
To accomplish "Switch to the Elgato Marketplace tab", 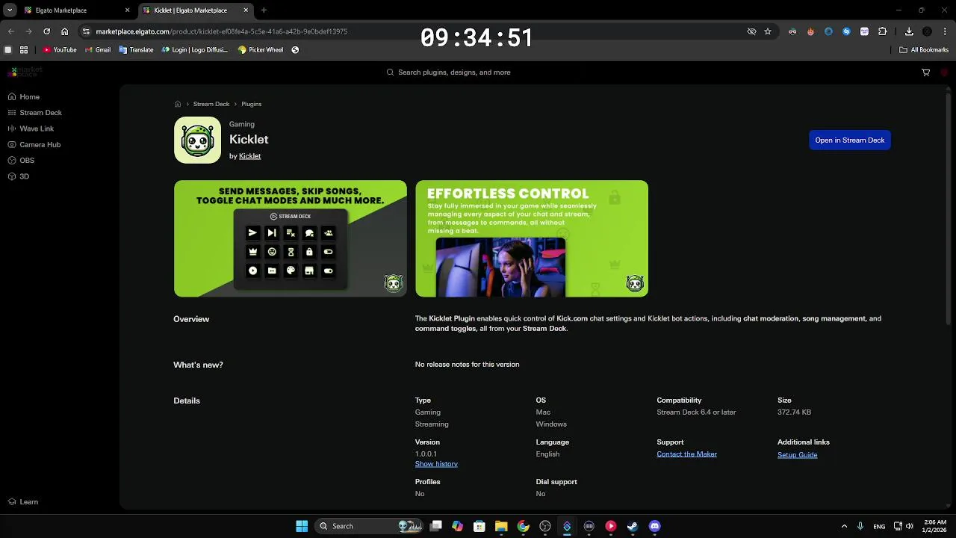I will click(x=77, y=10).
